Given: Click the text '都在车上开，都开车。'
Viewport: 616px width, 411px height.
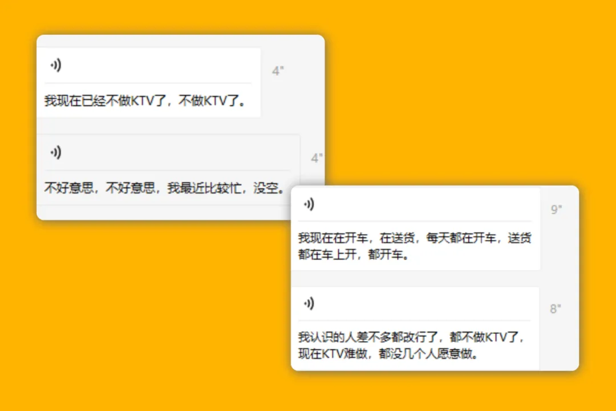Looking at the screenshot, I should (x=354, y=255).
